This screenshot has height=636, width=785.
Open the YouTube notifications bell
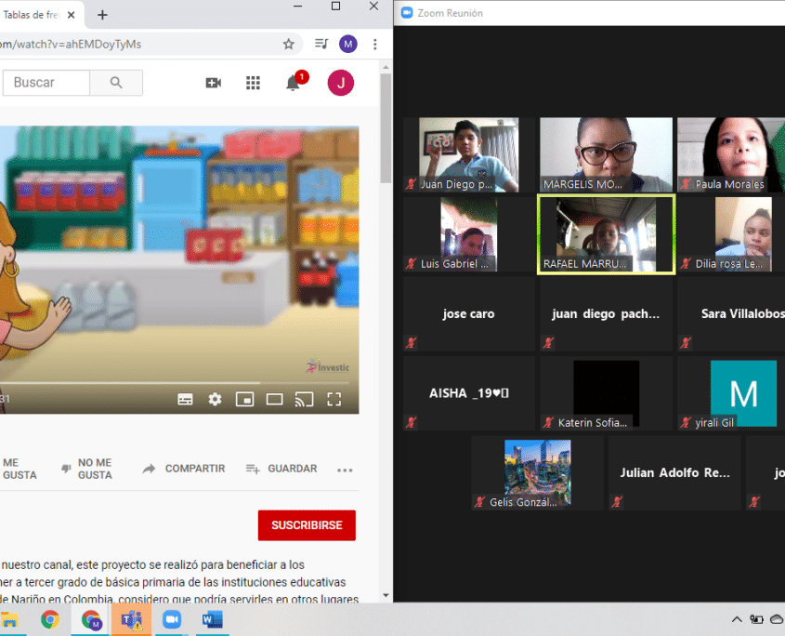click(x=293, y=83)
